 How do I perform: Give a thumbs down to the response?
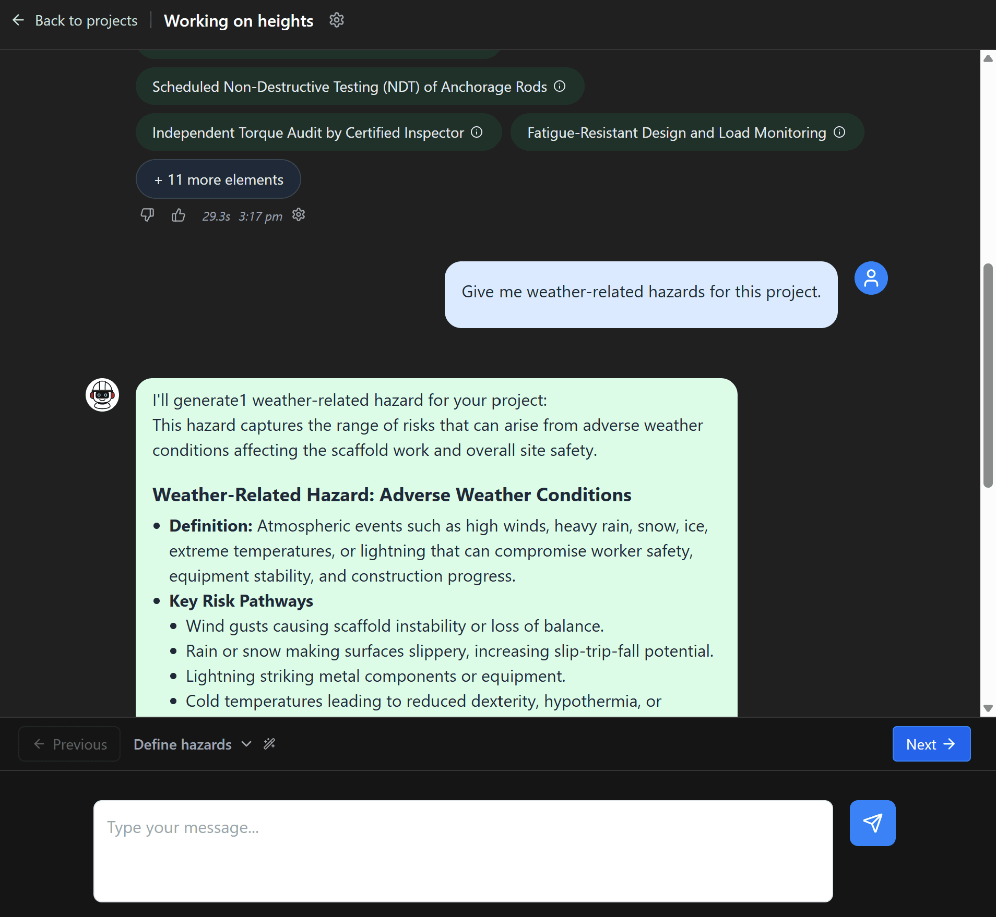(148, 215)
